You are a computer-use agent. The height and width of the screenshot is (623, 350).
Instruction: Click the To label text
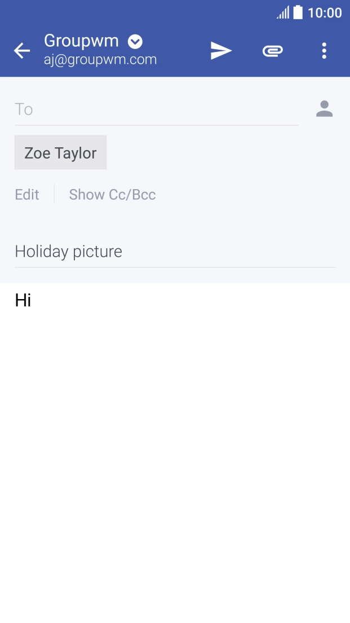pos(24,109)
